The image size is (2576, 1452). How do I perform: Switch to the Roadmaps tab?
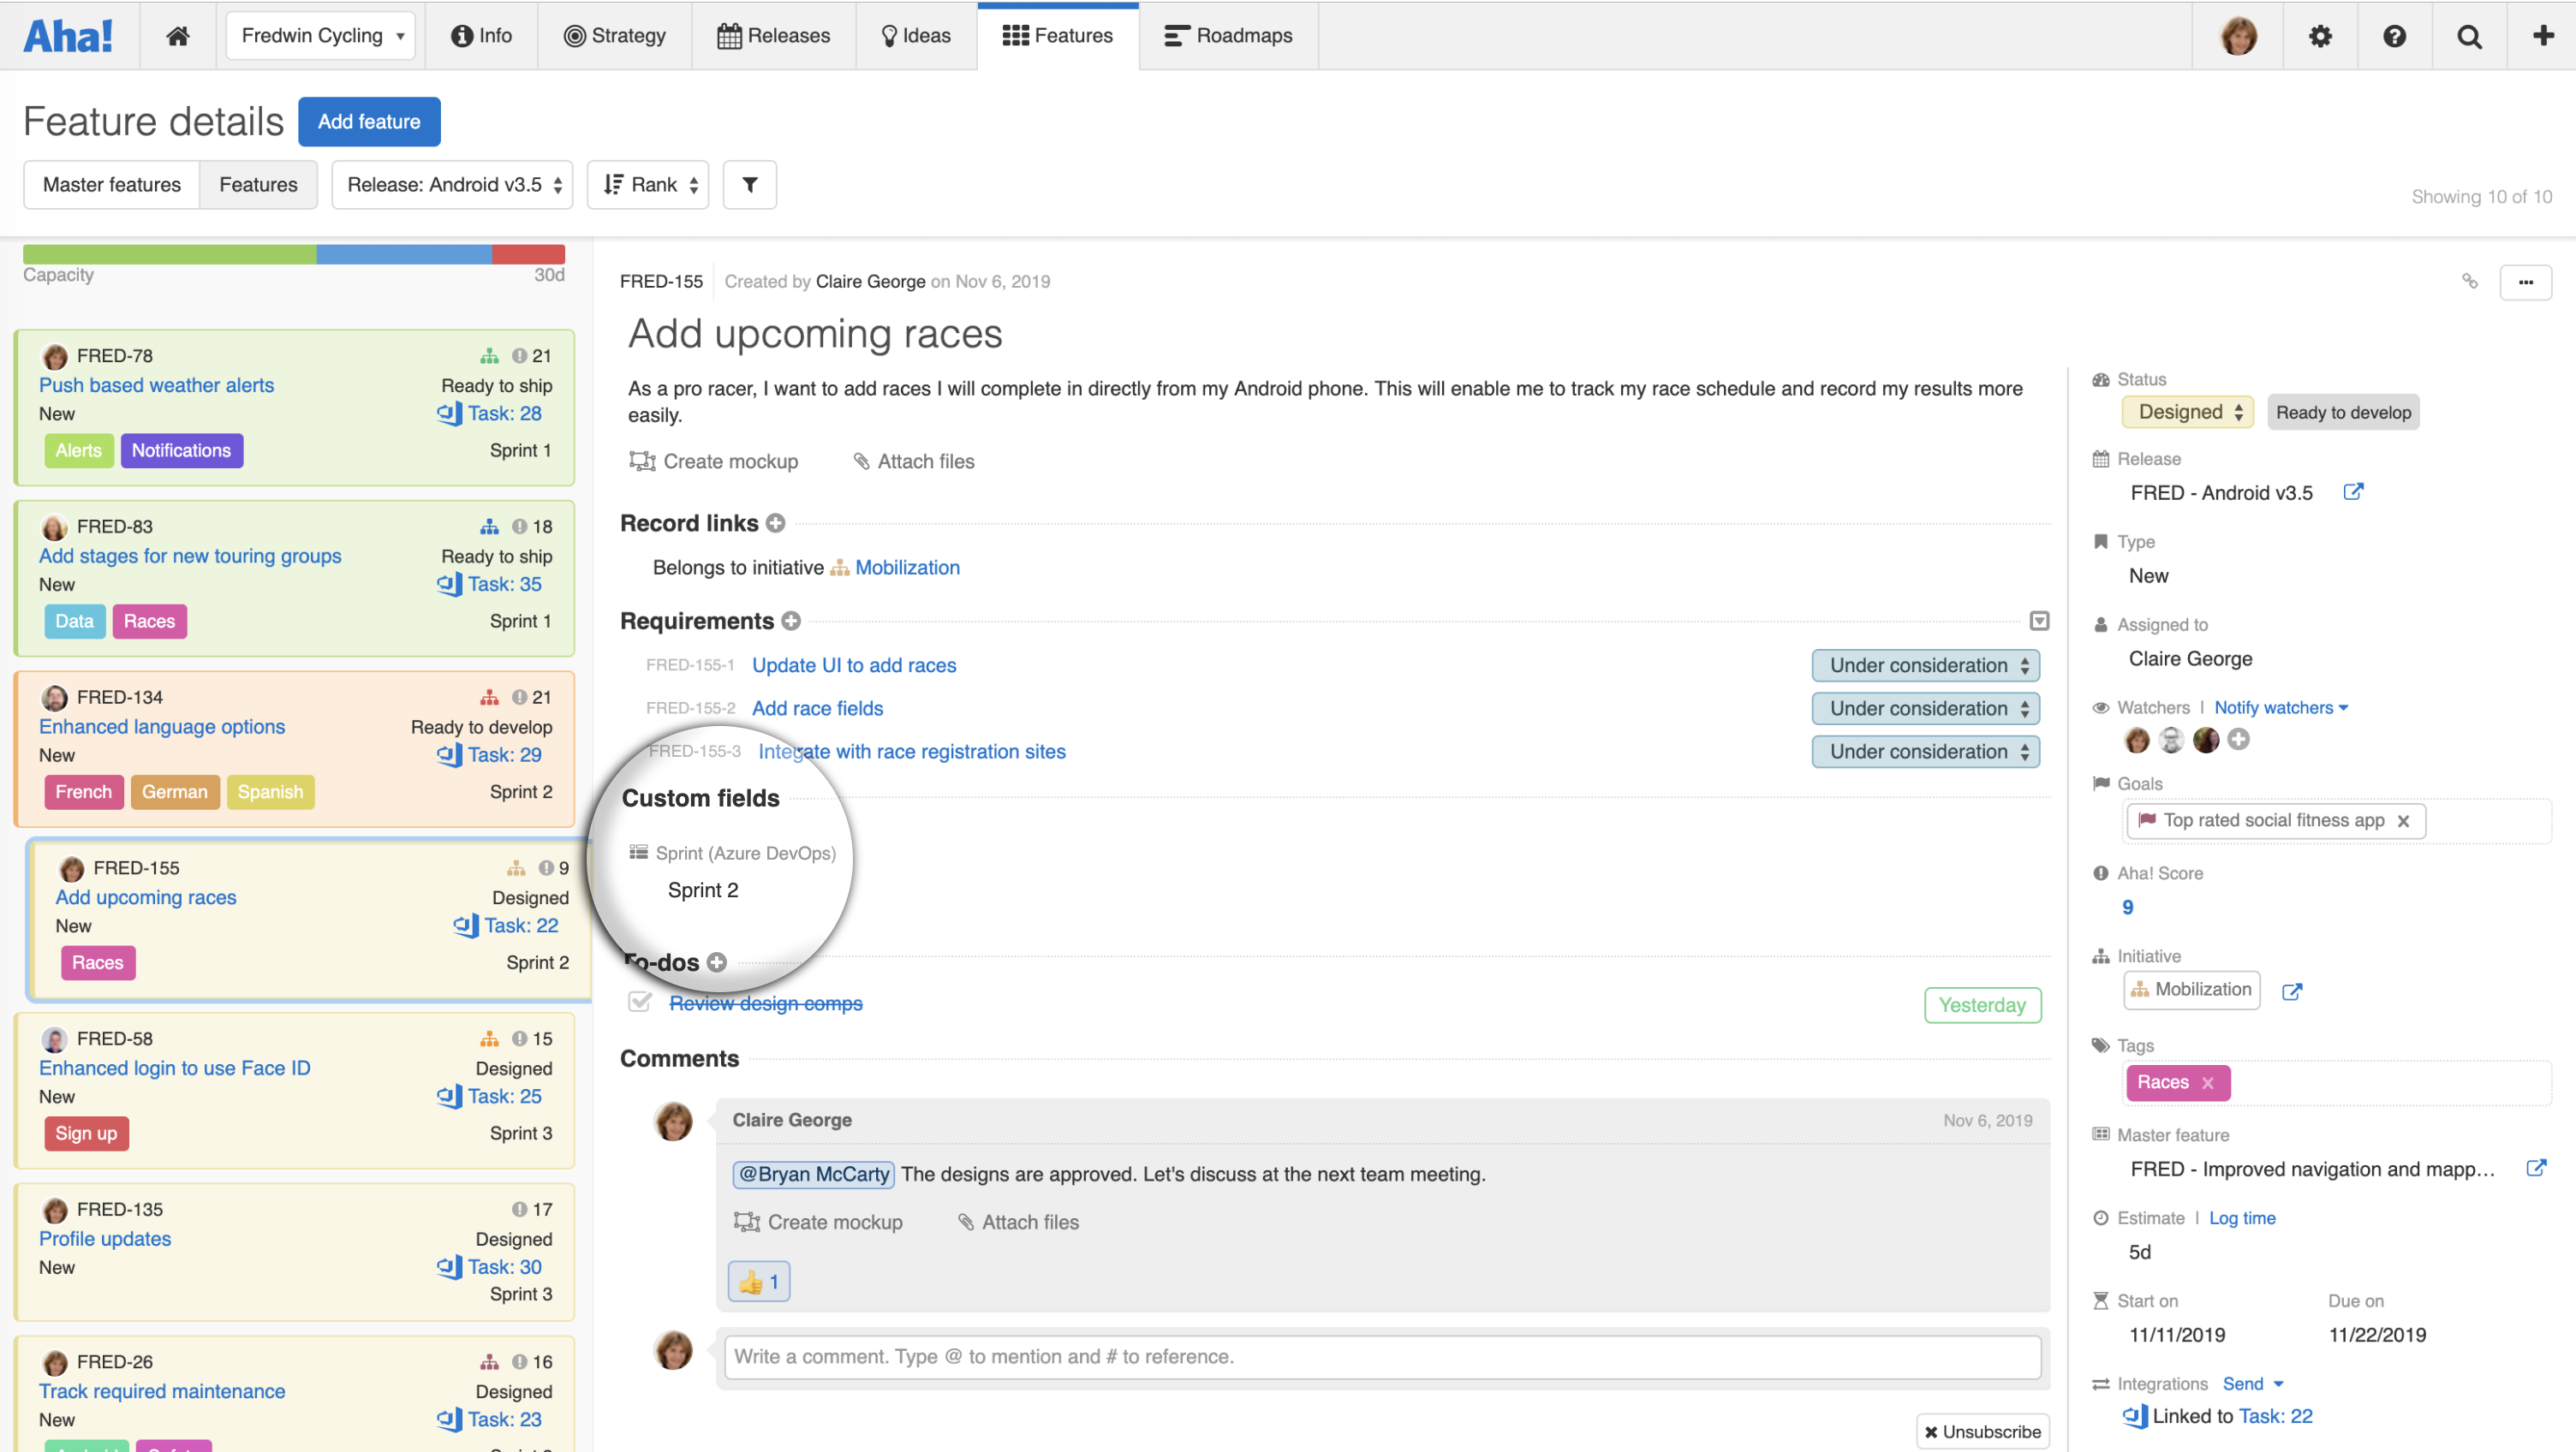[x=1228, y=35]
